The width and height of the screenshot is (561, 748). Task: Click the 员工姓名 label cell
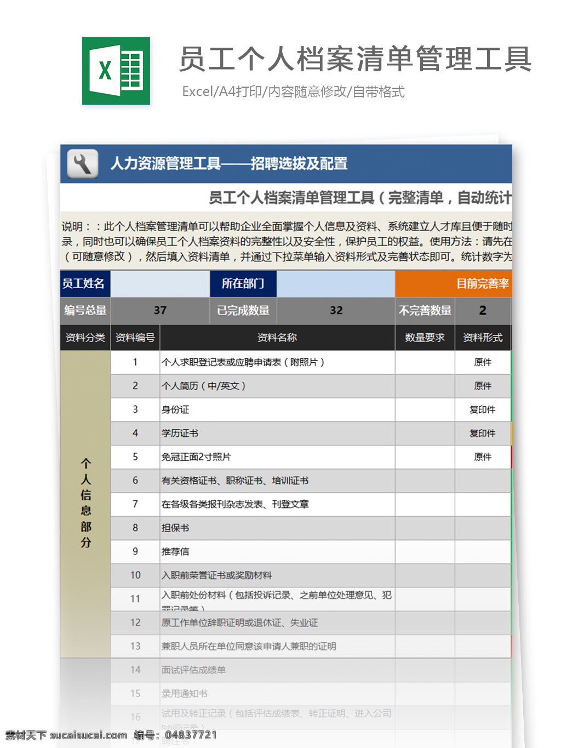[x=85, y=283]
